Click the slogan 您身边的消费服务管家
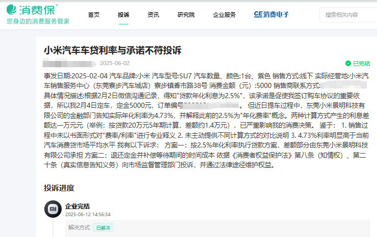The height and width of the screenshot is (237, 377). click(x=38, y=21)
